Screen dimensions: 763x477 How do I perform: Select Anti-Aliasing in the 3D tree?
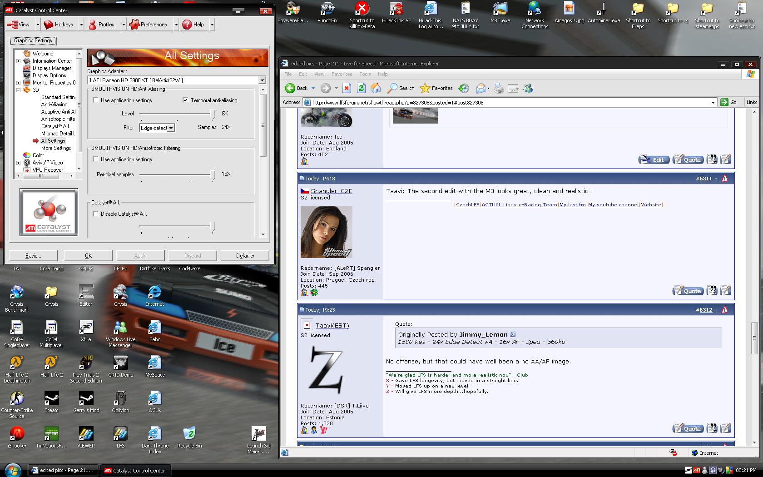tap(54, 104)
